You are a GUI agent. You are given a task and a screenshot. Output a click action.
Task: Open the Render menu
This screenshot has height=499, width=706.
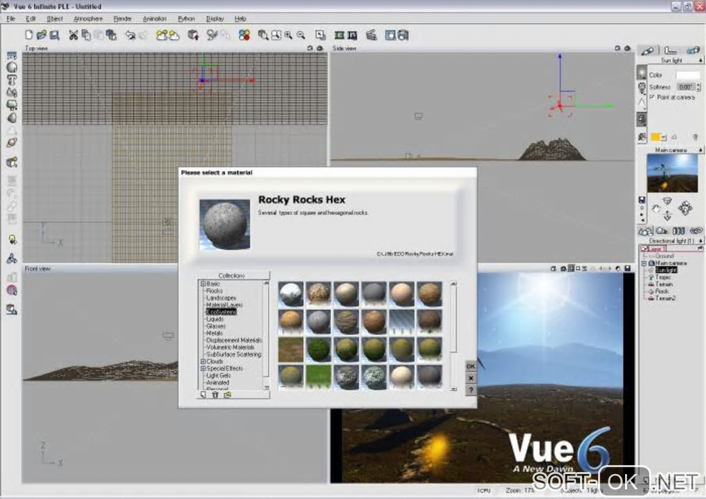coord(123,19)
